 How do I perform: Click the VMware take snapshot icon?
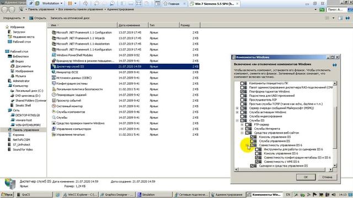coord(97,3)
